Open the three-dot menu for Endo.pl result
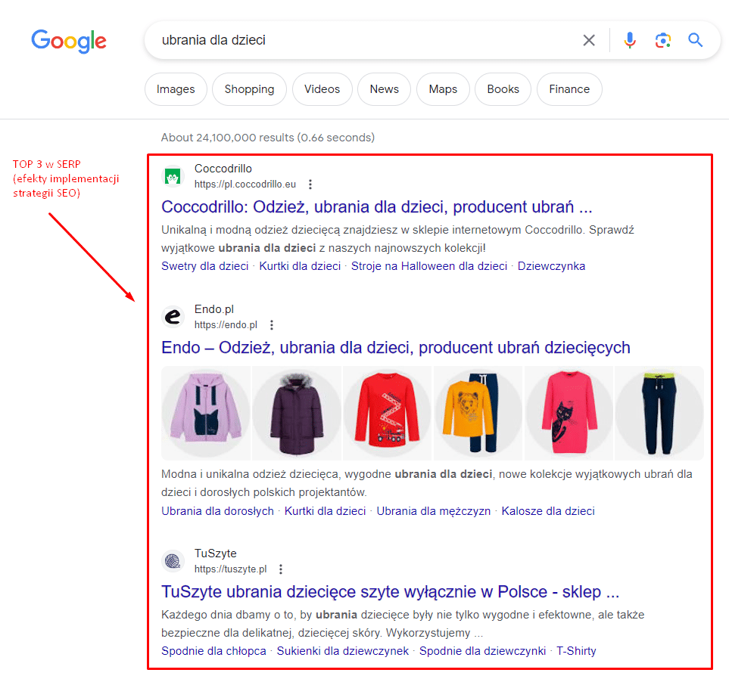Screen dimensions: 729x679 (x=272, y=325)
